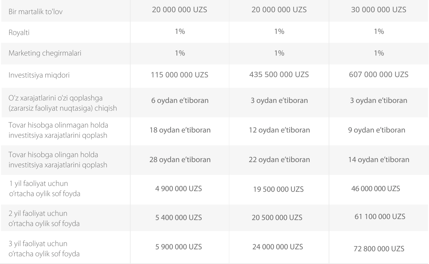429x264 pixels.
Task: Click the "Bir martalik to'lov" row label
Action: pyautogui.click(x=35, y=12)
